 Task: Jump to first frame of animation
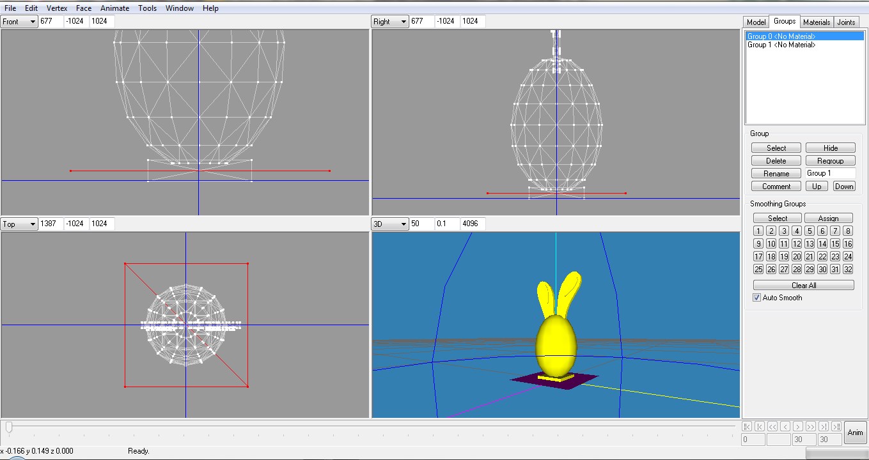[746, 426]
